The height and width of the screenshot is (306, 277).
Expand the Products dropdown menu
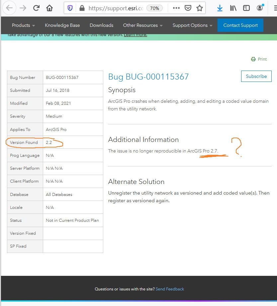[x=23, y=26]
